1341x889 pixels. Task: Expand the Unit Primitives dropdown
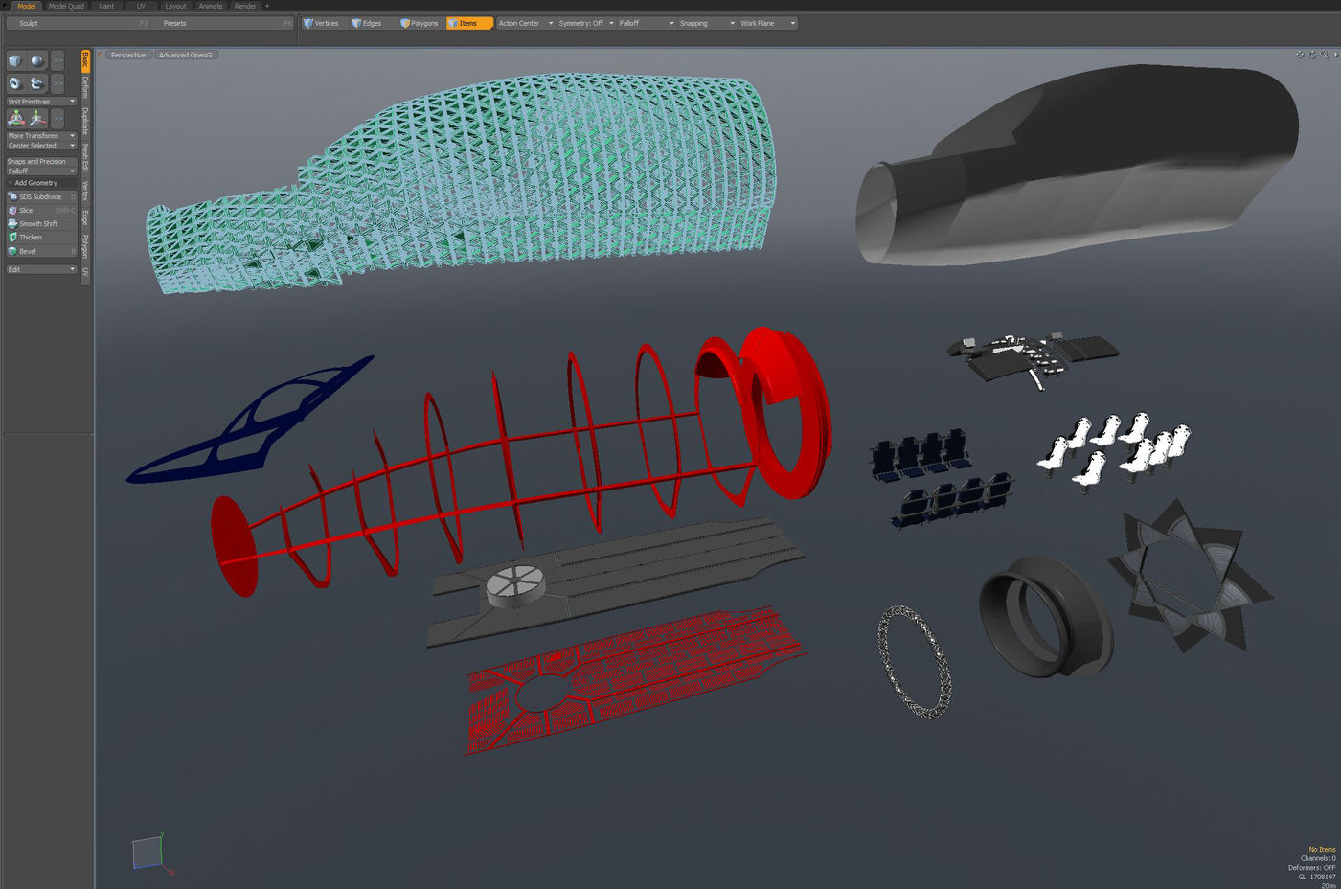(x=41, y=101)
